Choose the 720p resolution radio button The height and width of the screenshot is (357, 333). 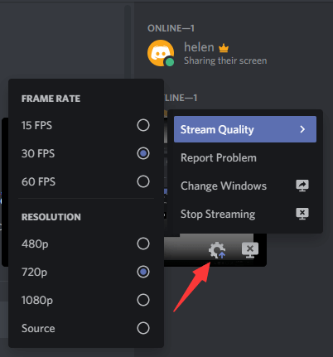point(143,272)
